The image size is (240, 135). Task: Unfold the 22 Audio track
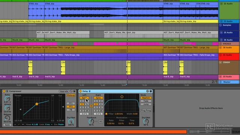(x=221, y=3)
